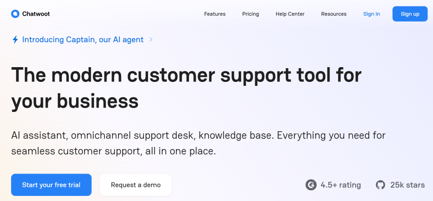Click the GitHub octocat icon
The width and height of the screenshot is (433, 201).
381,185
